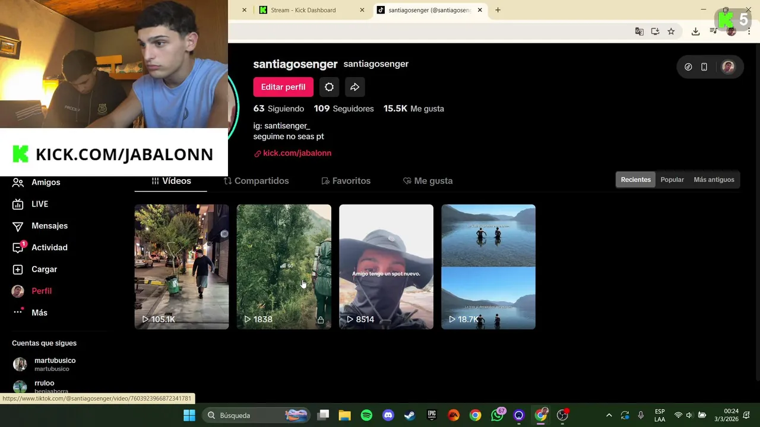Open Task View on the taskbar
This screenshot has height=427, width=760.
point(323,416)
